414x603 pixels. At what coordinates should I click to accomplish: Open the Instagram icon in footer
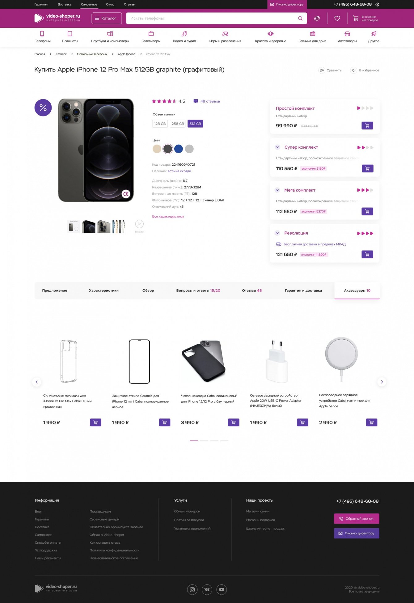(x=192, y=589)
